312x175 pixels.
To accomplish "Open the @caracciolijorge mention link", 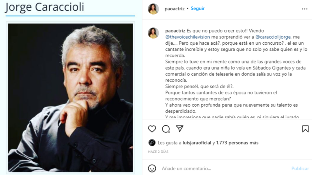I will click(x=273, y=37).
